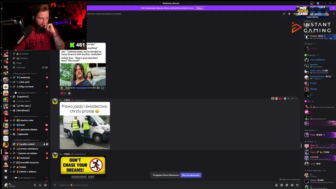336x189 pixels.
Task: Open the emoji reaction picker on hovered message
Action: point(285,98)
